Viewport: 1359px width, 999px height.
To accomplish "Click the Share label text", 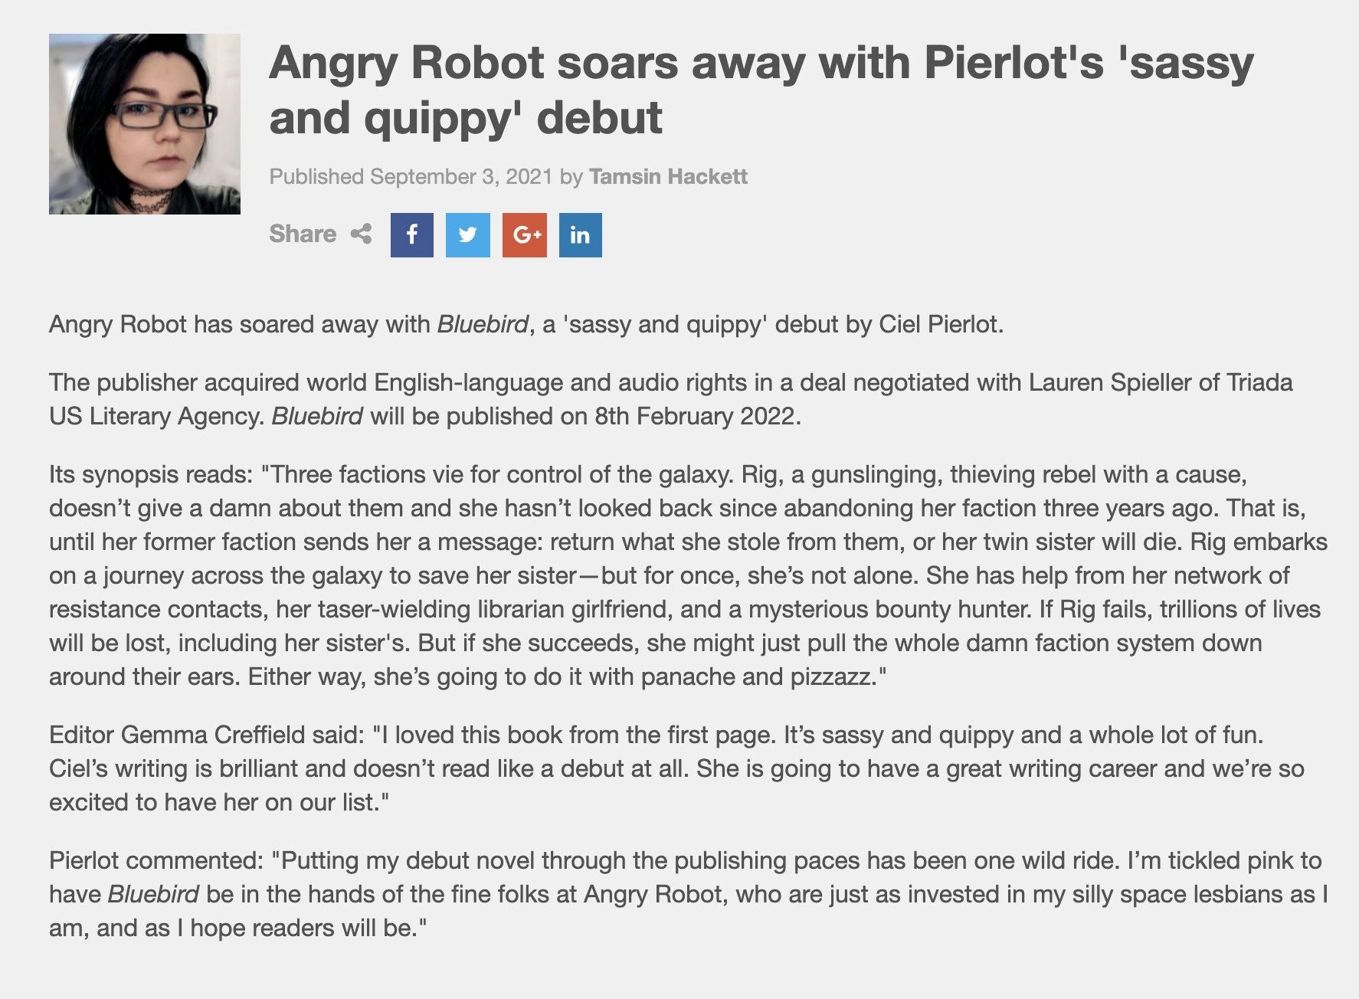I will point(303,234).
